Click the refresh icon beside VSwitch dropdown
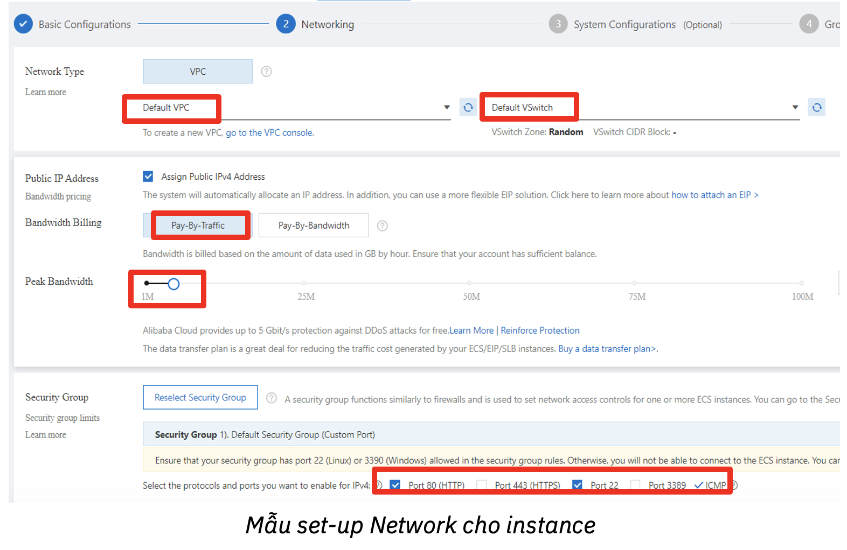 coord(816,107)
